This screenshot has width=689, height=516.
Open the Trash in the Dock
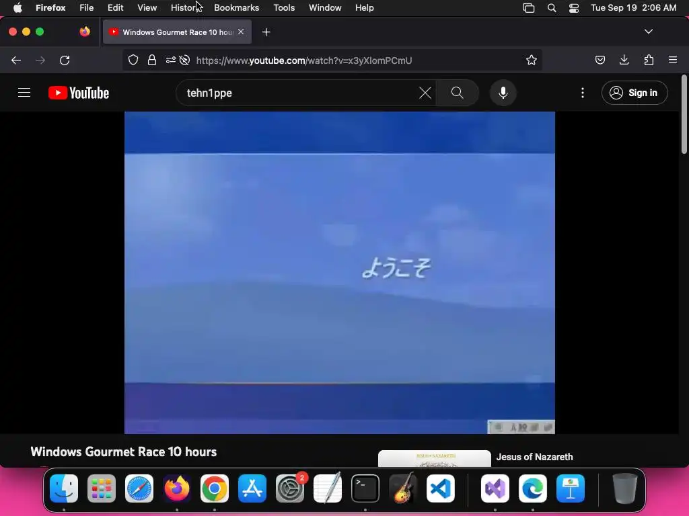click(625, 488)
